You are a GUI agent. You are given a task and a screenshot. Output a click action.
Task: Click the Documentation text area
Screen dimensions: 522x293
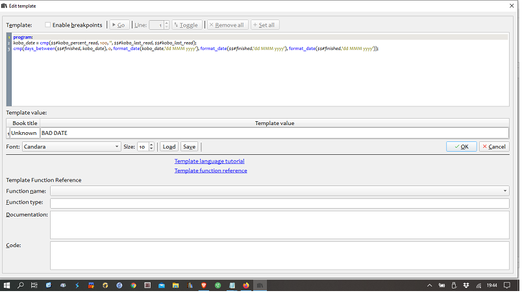pyautogui.click(x=280, y=225)
